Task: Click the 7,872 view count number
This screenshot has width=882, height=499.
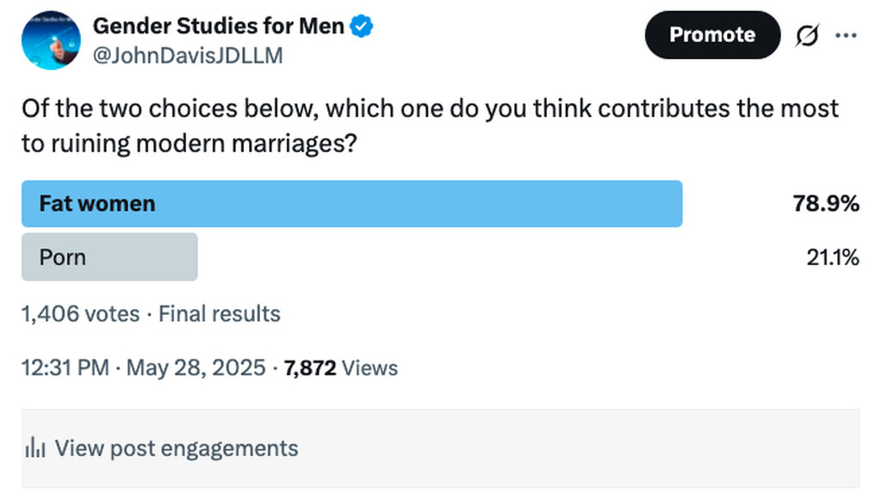Action: [310, 368]
